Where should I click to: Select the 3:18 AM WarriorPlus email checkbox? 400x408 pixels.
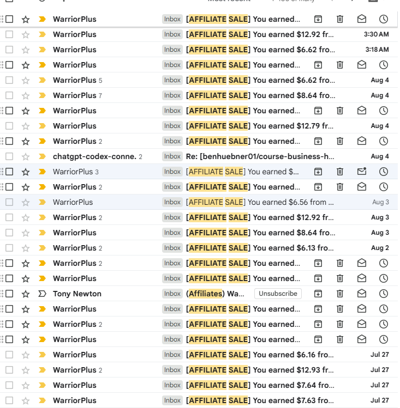(9, 50)
